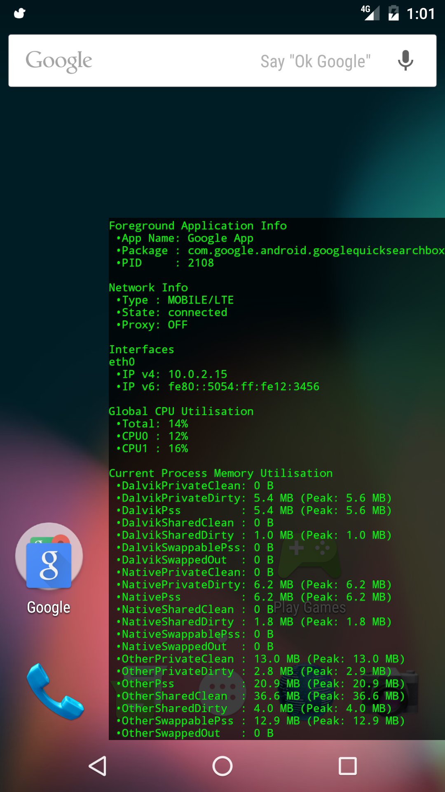Viewport: 445px width, 792px height.
Task: Tap the "Google" label under the folder
Action: pos(49,608)
